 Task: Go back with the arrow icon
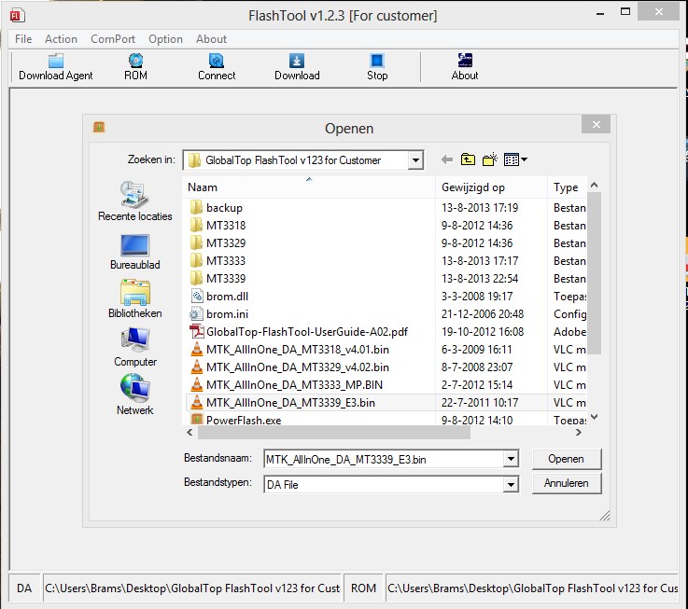tap(446, 159)
